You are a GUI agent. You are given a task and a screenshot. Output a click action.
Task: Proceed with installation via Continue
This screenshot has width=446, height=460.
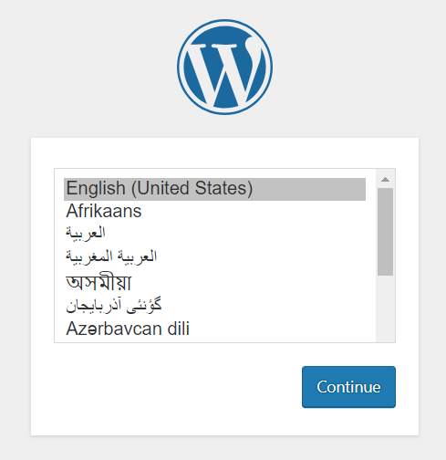click(348, 387)
